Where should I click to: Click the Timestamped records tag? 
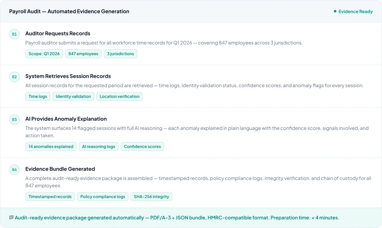point(50,197)
